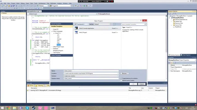Image resolution: width=197 pixels, height=110 pixels.
Task: Open the Online Templates section
Action: coord(62,55)
